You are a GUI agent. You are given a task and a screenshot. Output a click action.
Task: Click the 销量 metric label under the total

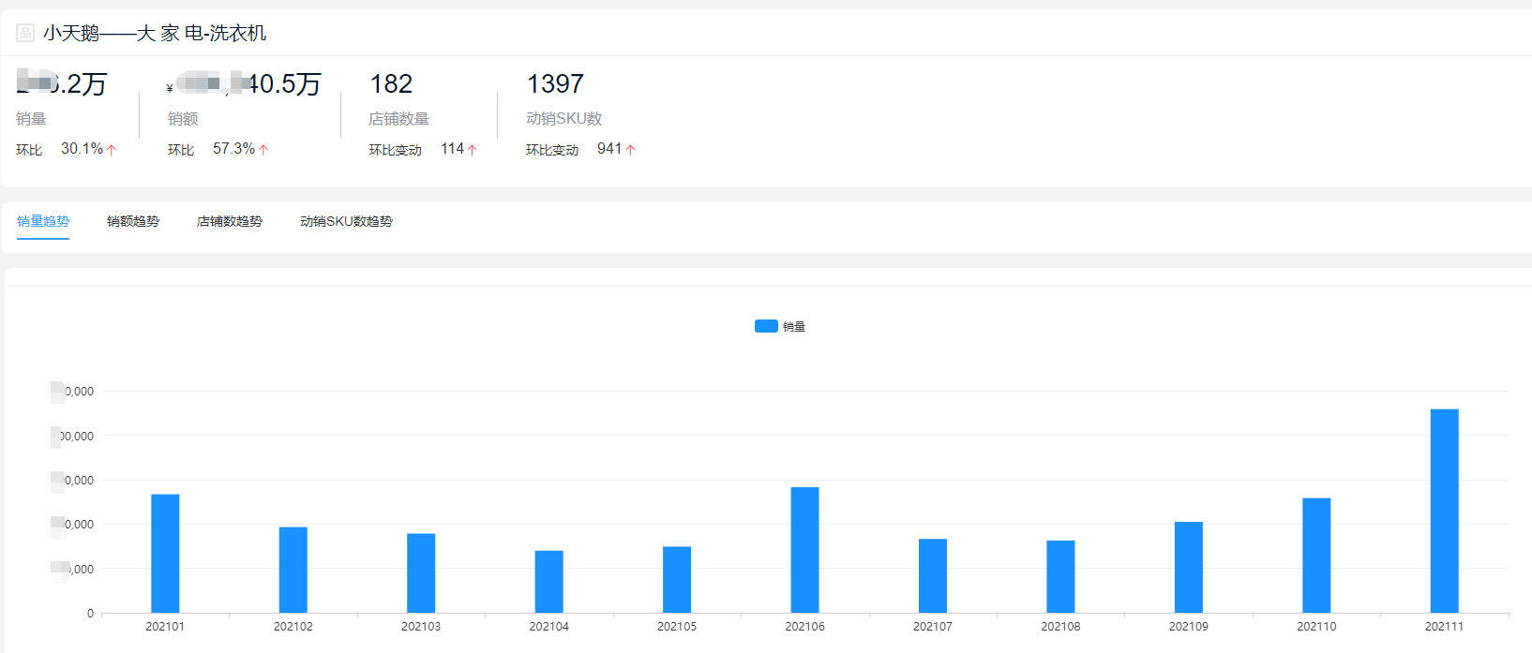[31, 119]
